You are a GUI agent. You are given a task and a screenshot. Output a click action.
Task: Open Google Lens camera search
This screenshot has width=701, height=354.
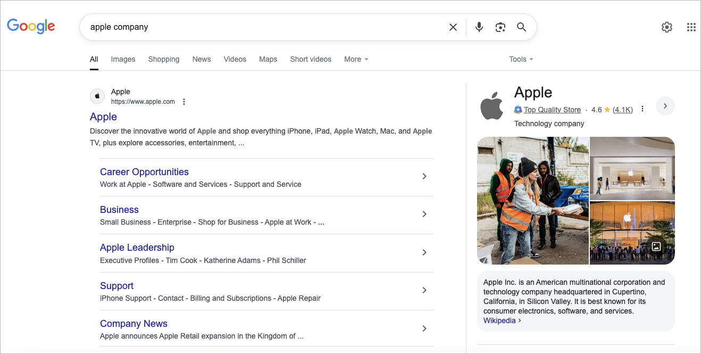(500, 27)
